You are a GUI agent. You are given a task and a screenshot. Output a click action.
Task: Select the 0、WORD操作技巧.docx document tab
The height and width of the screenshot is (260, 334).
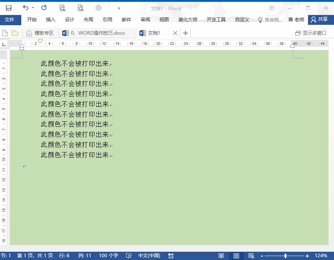(x=96, y=33)
